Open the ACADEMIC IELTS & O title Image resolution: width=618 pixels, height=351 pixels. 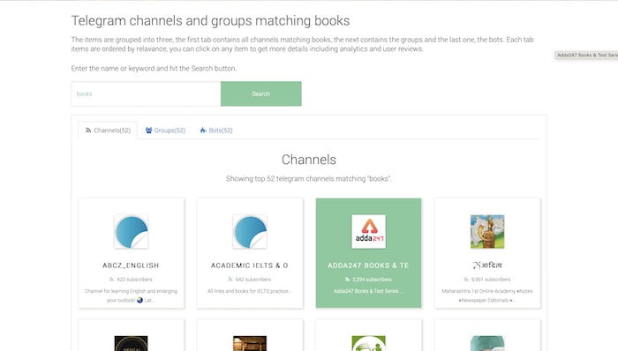[250, 265]
